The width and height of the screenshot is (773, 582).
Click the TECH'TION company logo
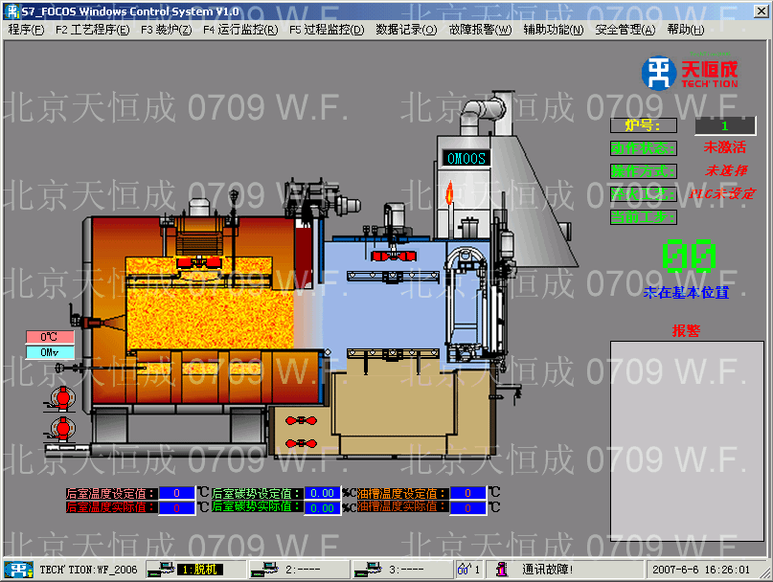[x=691, y=72]
